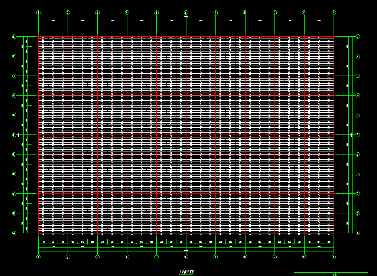The width and height of the screenshot is (377, 276).
Task: Pick axis bubble 5 in the bottom row
Action: pos(156,257)
